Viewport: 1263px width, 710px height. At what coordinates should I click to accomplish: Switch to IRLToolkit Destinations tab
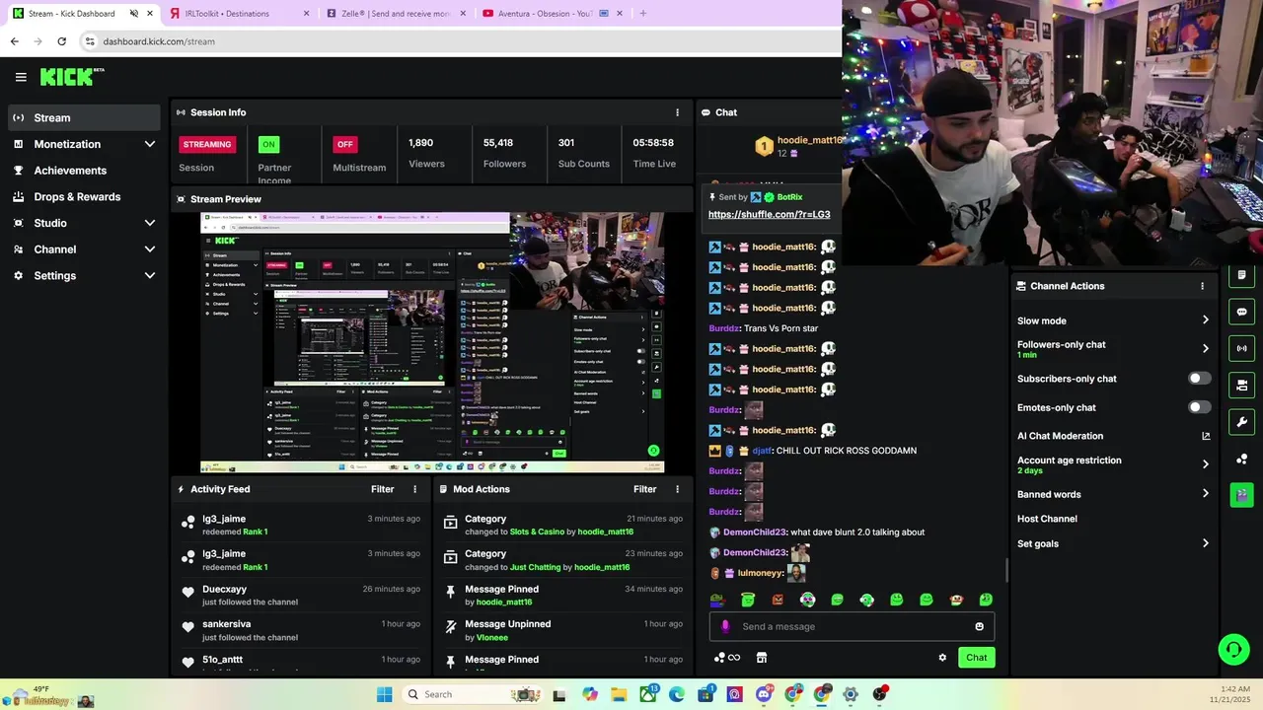(x=237, y=14)
